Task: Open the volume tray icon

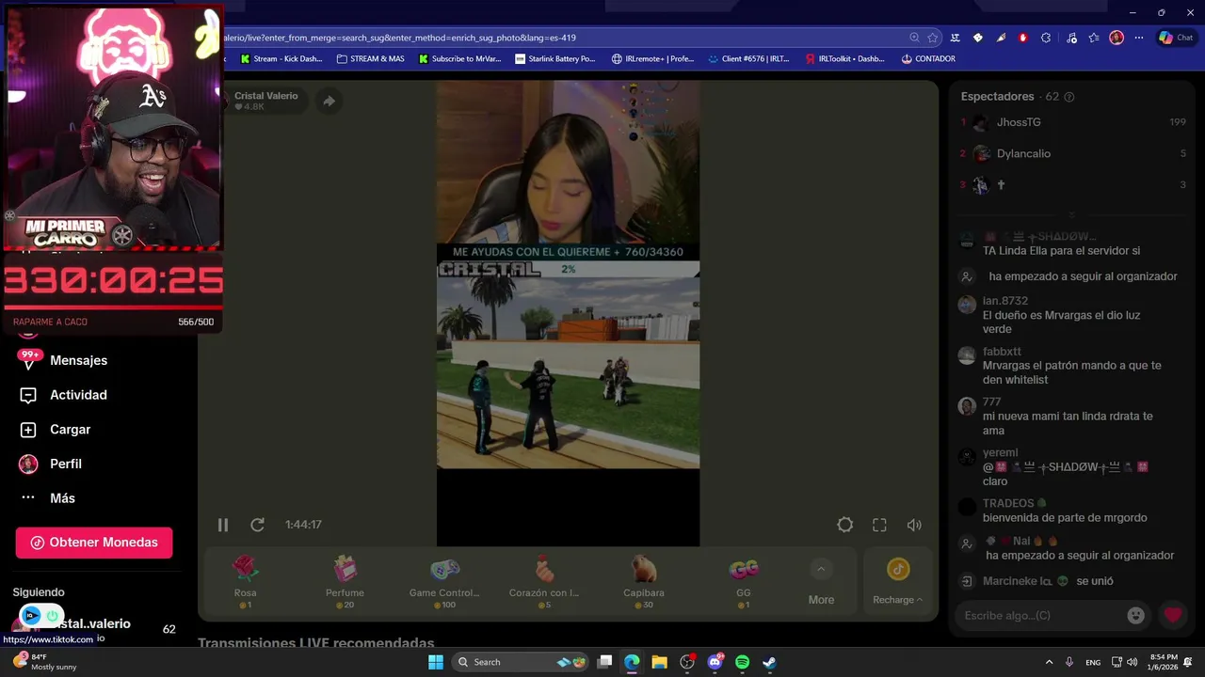Action: click(1132, 662)
